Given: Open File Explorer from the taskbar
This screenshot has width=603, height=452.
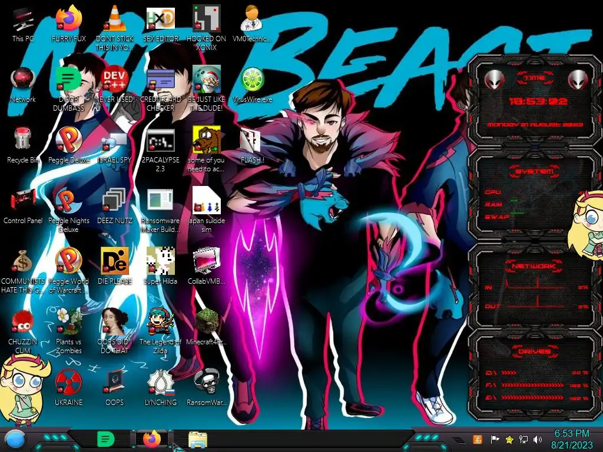Looking at the screenshot, I should [x=198, y=440].
